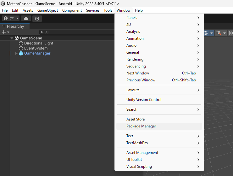Image resolution: width=233 pixels, height=176 pixels.
Task: Open the Audio submenu
Action: coord(159,45)
